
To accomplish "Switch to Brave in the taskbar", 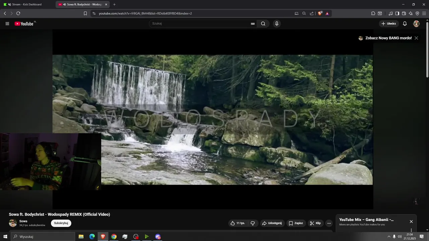I will pos(103,237).
